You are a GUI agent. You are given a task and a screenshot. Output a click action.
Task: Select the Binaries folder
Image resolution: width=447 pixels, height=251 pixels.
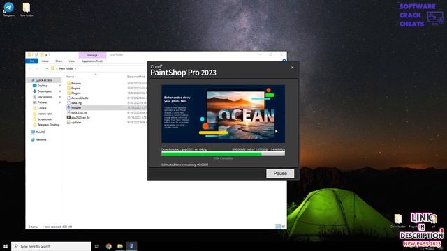tap(76, 84)
